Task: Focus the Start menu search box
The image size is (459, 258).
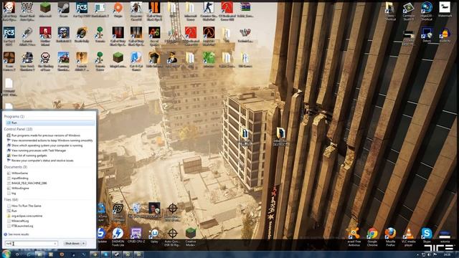Action: 31,244
